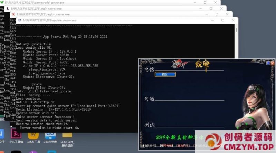Activate the region_server.exe title bar
This screenshot has width=276, height=153.
click(121, 14)
